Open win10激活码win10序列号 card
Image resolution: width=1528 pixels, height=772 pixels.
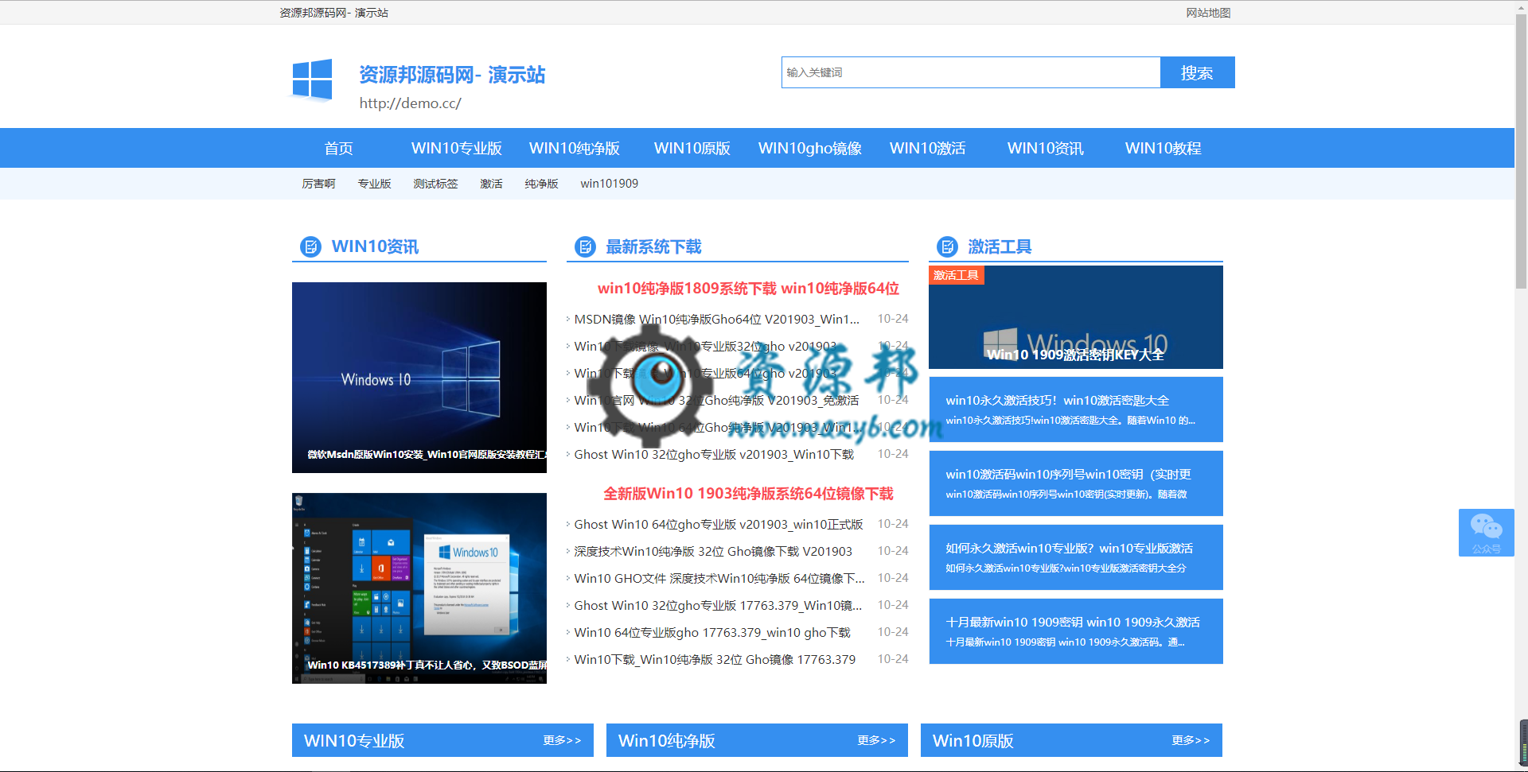point(1076,483)
